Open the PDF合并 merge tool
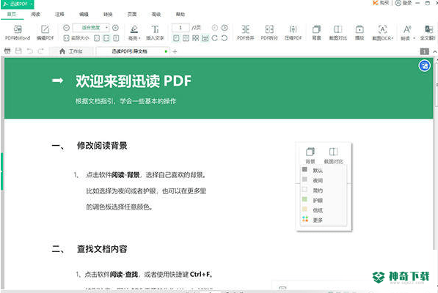Viewport: 438px width, 293px height. [x=245, y=33]
